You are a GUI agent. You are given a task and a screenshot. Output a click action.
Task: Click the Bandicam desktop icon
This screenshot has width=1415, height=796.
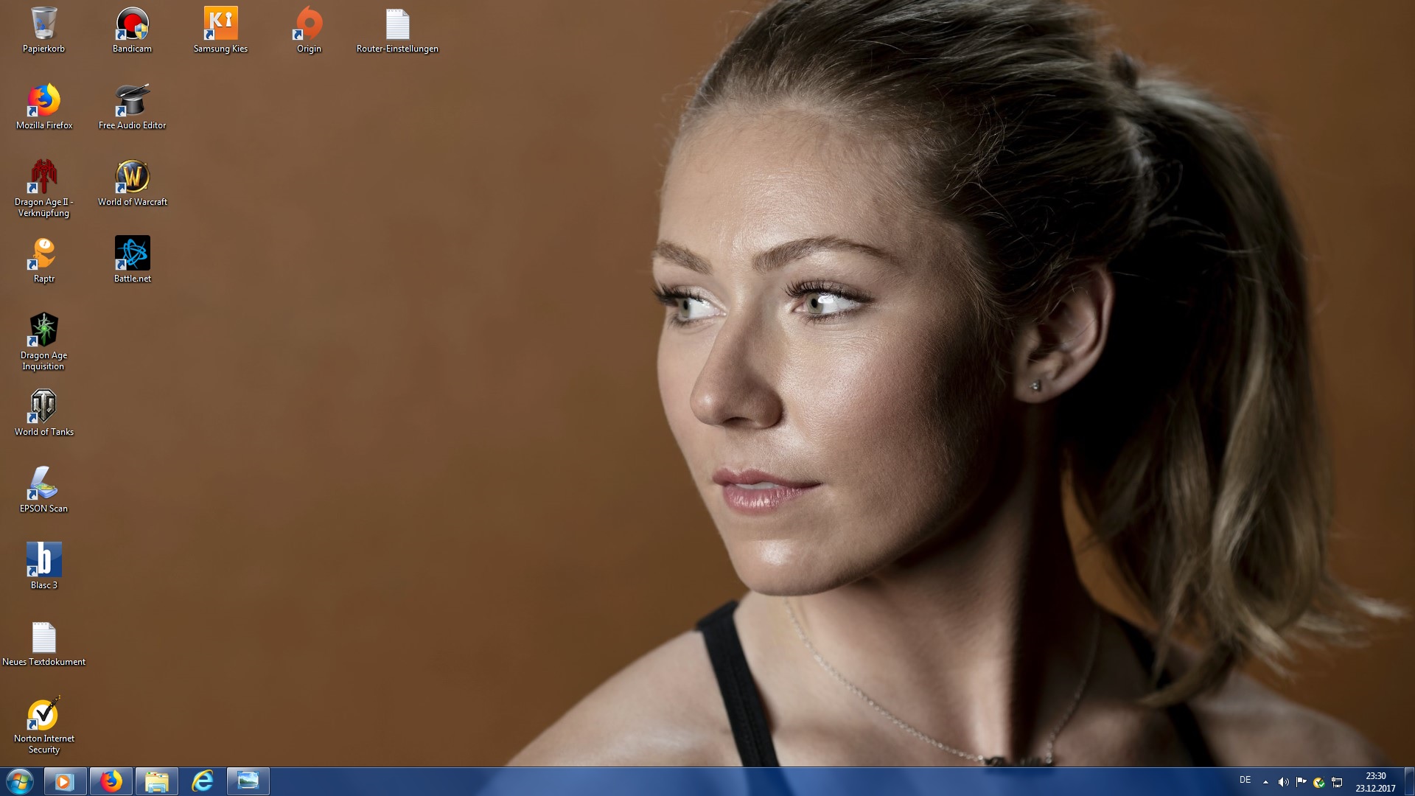133,24
